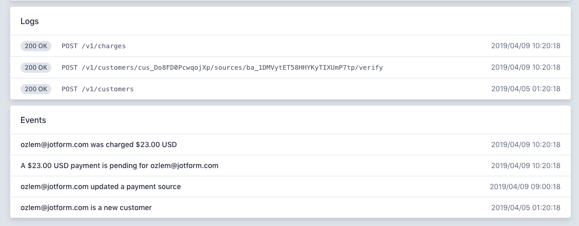Click the 200 OK badge for POST /v1/customers
The image size is (579, 226).
coord(36,89)
